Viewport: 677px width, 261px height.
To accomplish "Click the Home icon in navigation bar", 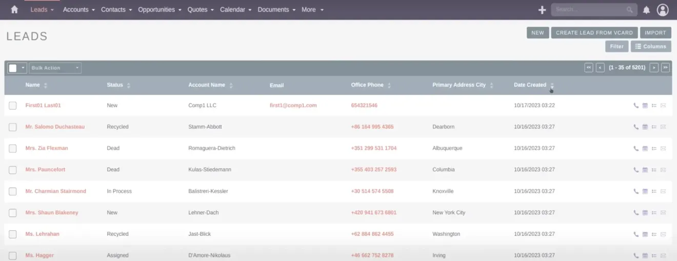I will tap(14, 10).
